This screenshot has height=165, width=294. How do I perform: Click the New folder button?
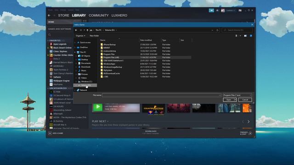point(94,36)
